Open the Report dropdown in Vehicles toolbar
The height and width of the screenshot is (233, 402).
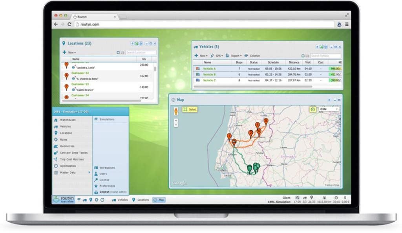point(234,56)
